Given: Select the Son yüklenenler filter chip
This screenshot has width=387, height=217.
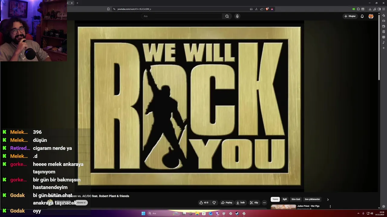Looking at the screenshot, I should [312, 199].
